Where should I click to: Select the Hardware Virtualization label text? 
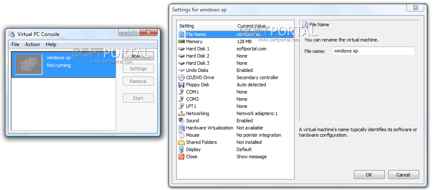(x=209, y=128)
